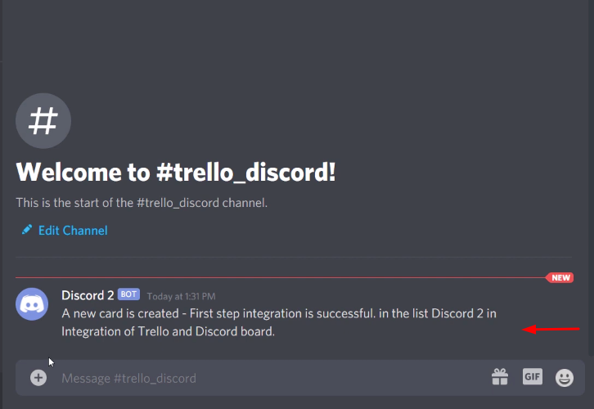The width and height of the screenshot is (594, 409).
Task: Click the Discord 2 bot avatar
Action: (x=32, y=304)
